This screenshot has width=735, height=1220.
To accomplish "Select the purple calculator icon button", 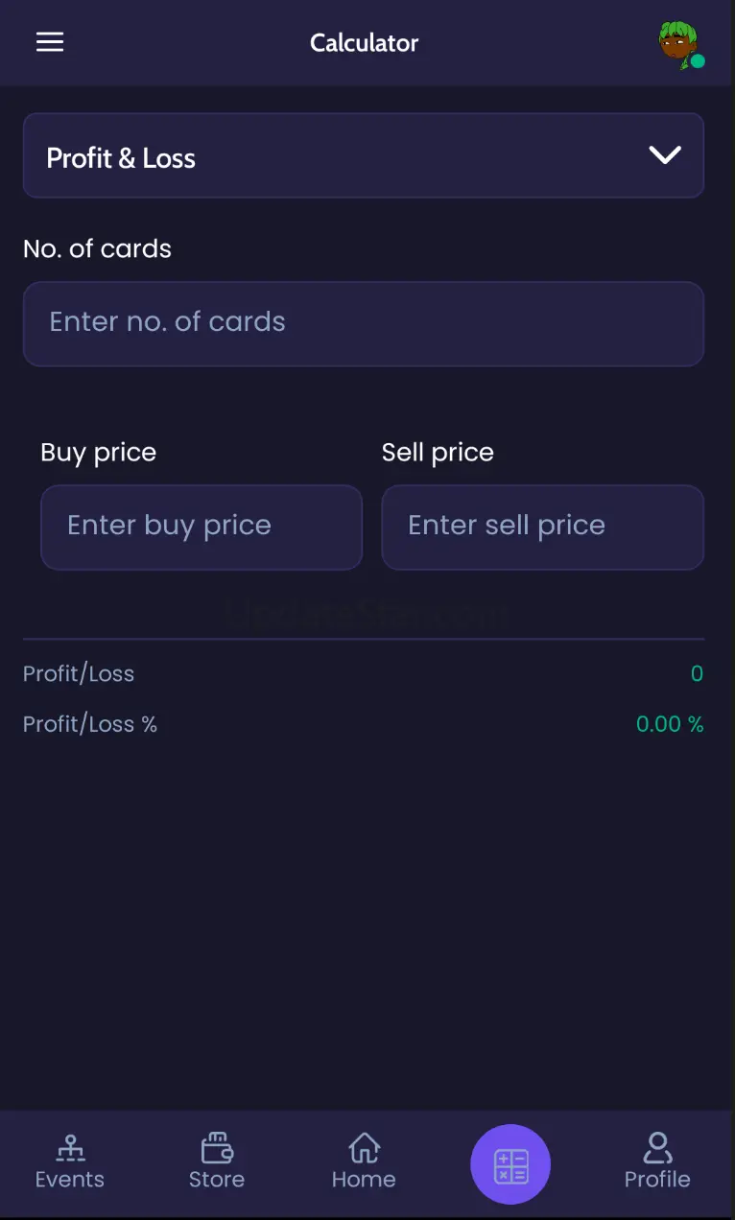I will [x=510, y=1164].
